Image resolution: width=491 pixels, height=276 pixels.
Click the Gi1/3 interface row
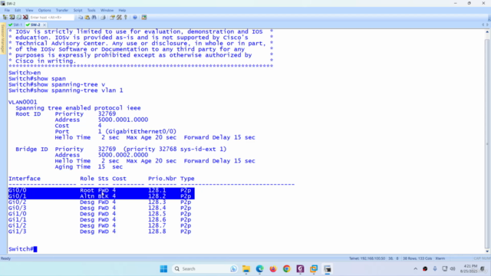(100, 232)
